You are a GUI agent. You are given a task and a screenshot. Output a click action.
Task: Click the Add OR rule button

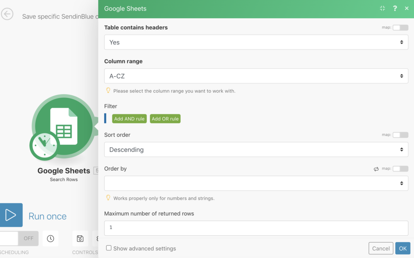[x=165, y=119]
